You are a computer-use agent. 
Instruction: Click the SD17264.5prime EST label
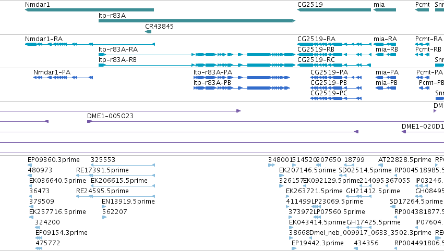point(416,202)
